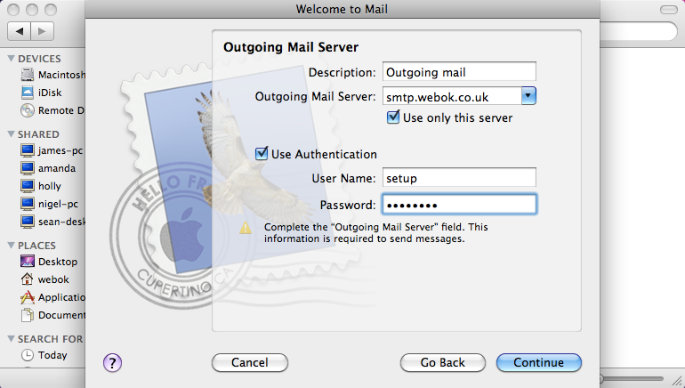Select the Remote Disc icon in sidebar

(x=27, y=110)
